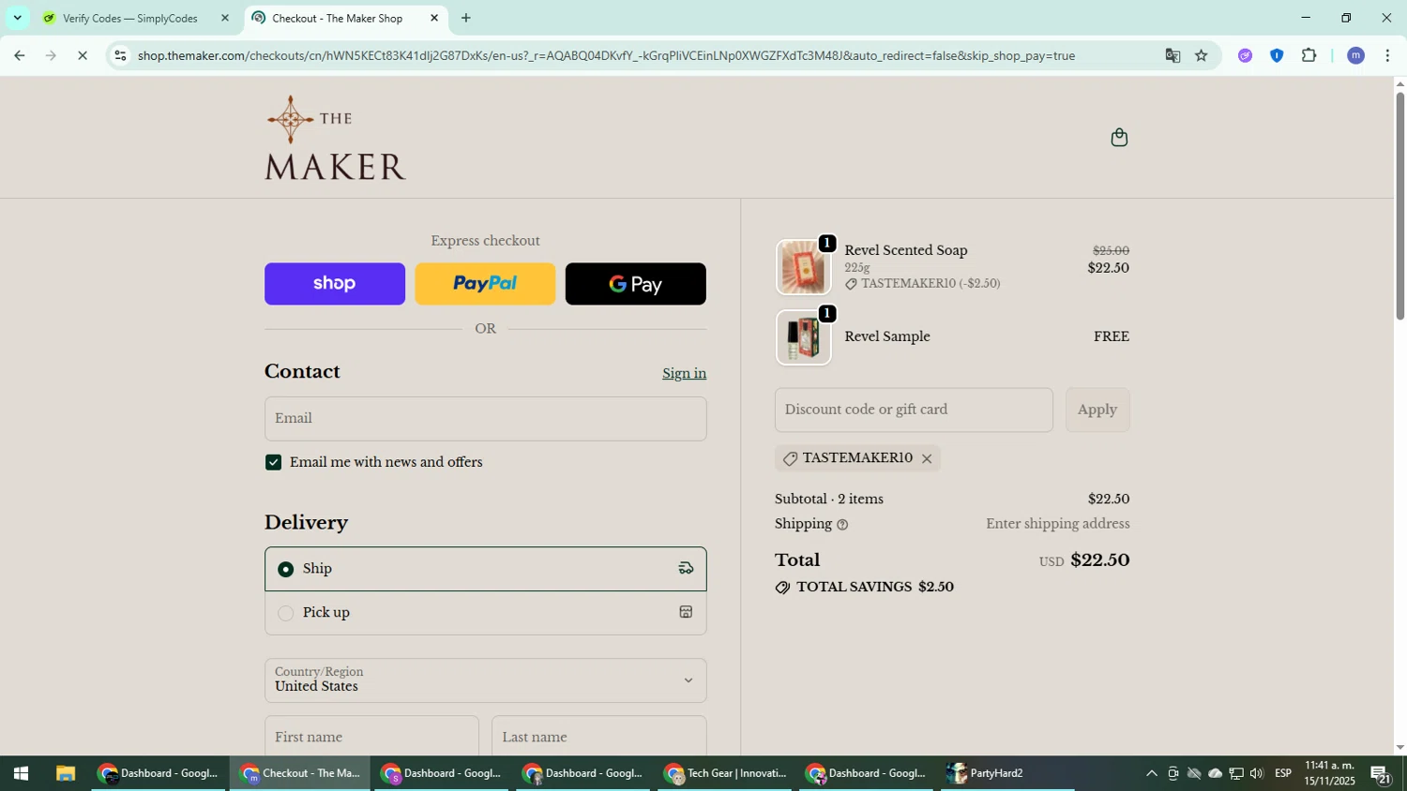Click the Revel Scented Soap thumbnail
The height and width of the screenshot is (791, 1407).
tap(803, 267)
